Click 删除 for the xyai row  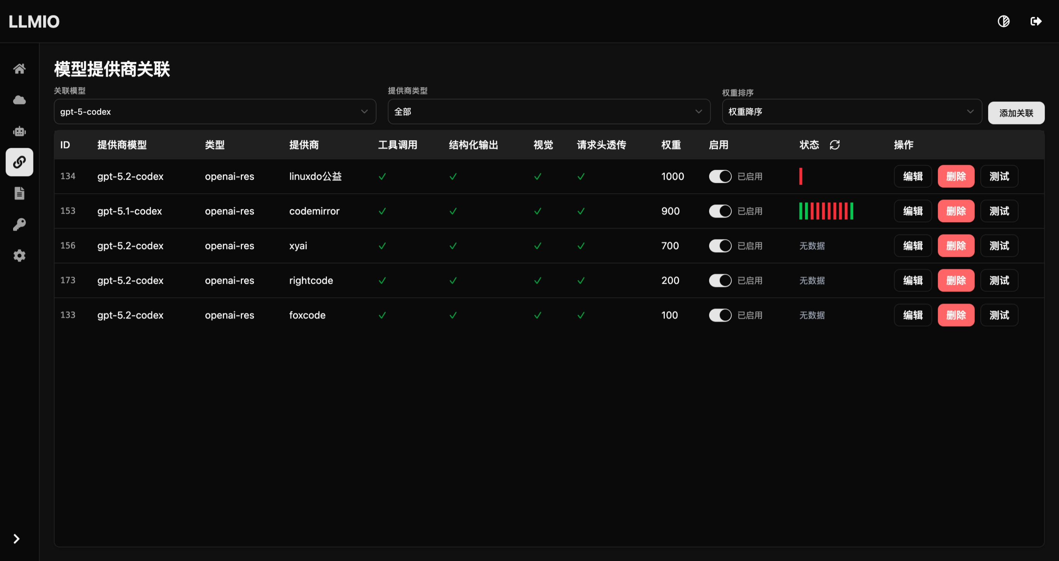pyautogui.click(x=956, y=246)
